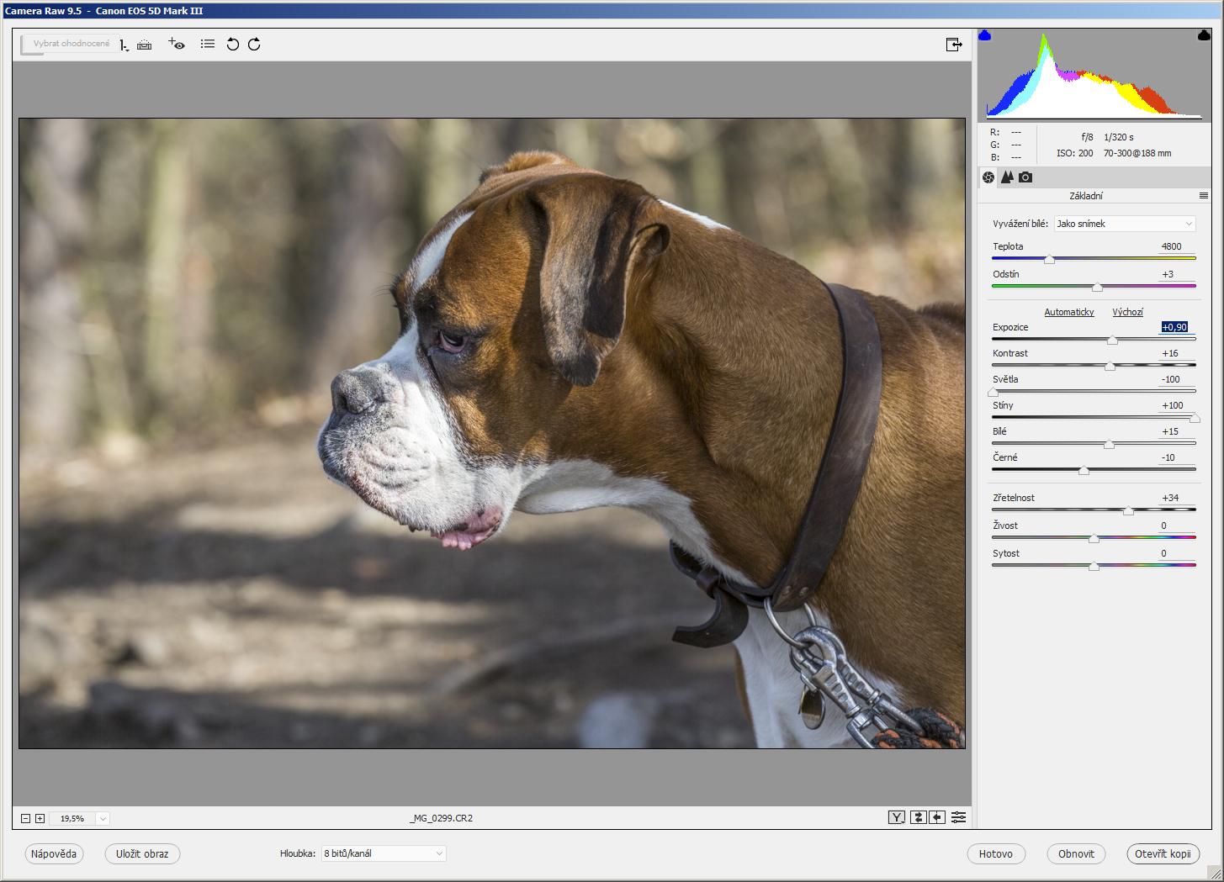Open the preferences list icon in toolbar
The width and height of the screenshot is (1224, 882).
point(208,45)
